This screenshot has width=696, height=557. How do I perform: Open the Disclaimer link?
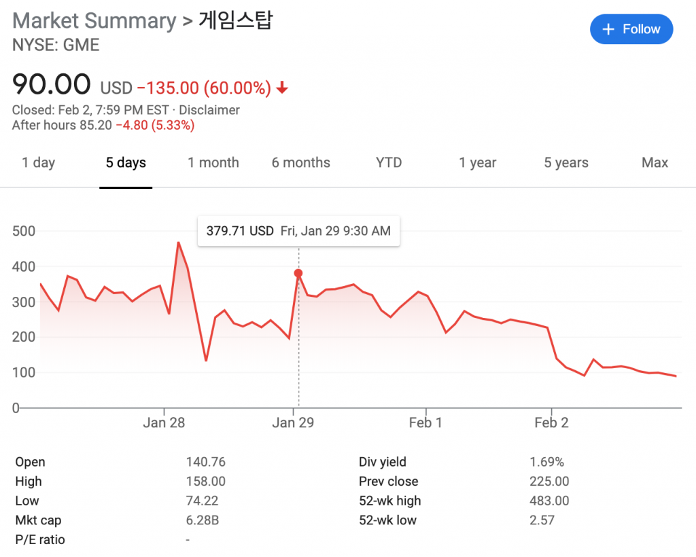tap(209, 110)
